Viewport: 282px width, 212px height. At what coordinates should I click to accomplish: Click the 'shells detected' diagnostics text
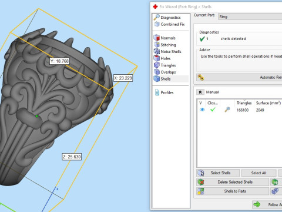(x=233, y=39)
